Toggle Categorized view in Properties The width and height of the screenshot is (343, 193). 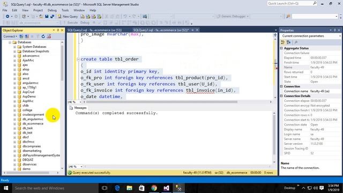283,42
